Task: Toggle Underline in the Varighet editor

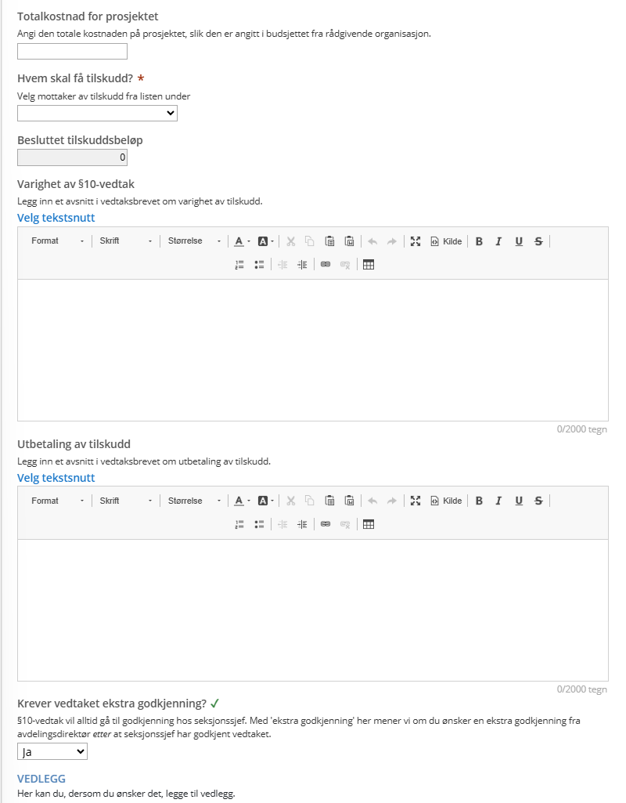Action: 519,241
